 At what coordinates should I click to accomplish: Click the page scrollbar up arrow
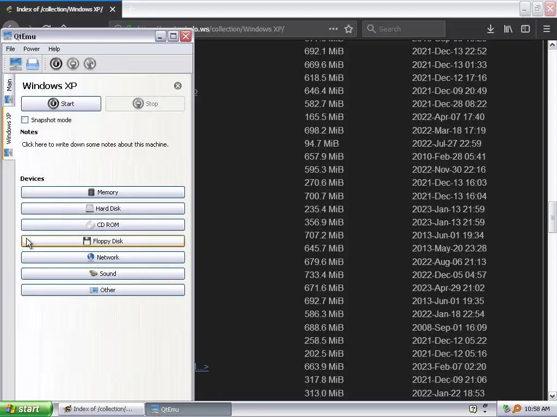(x=553, y=45)
